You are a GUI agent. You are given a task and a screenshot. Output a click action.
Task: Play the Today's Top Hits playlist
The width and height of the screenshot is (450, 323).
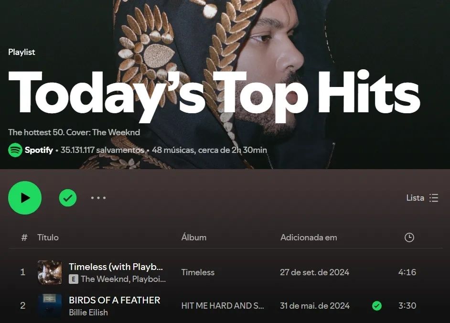(x=25, y=198)
